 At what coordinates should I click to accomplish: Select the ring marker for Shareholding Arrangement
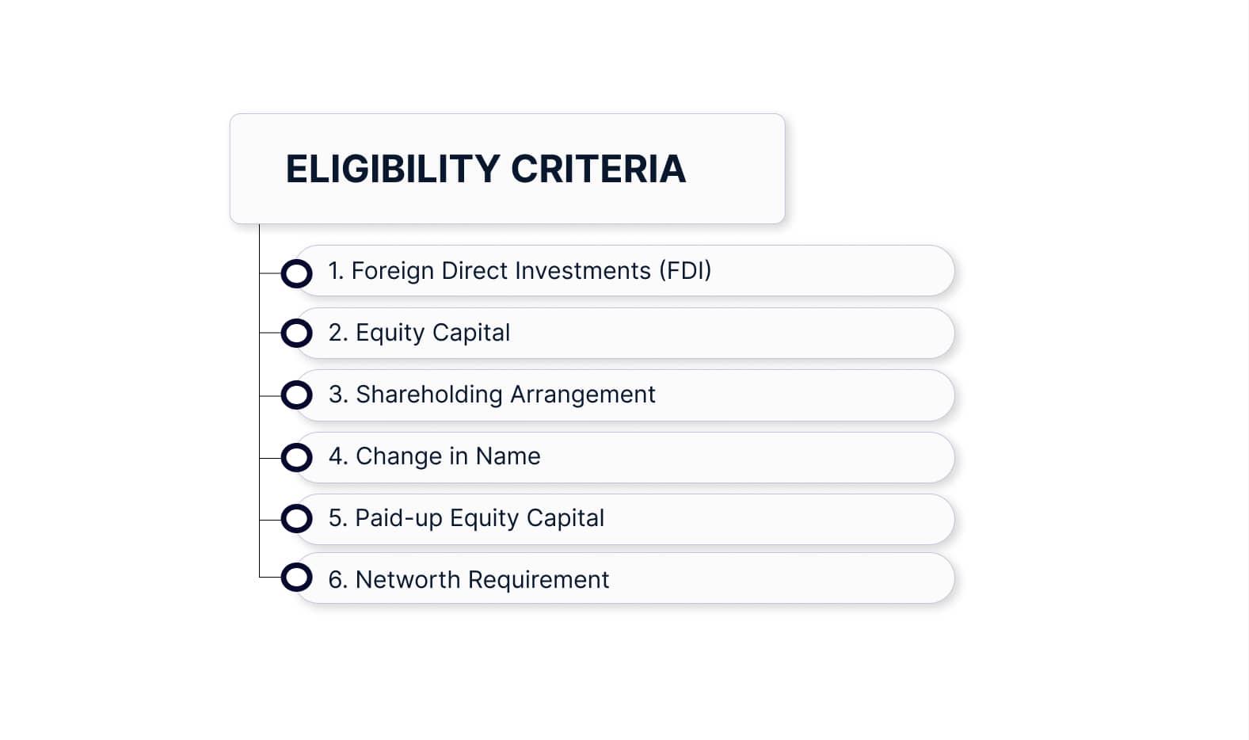(297, 395)
